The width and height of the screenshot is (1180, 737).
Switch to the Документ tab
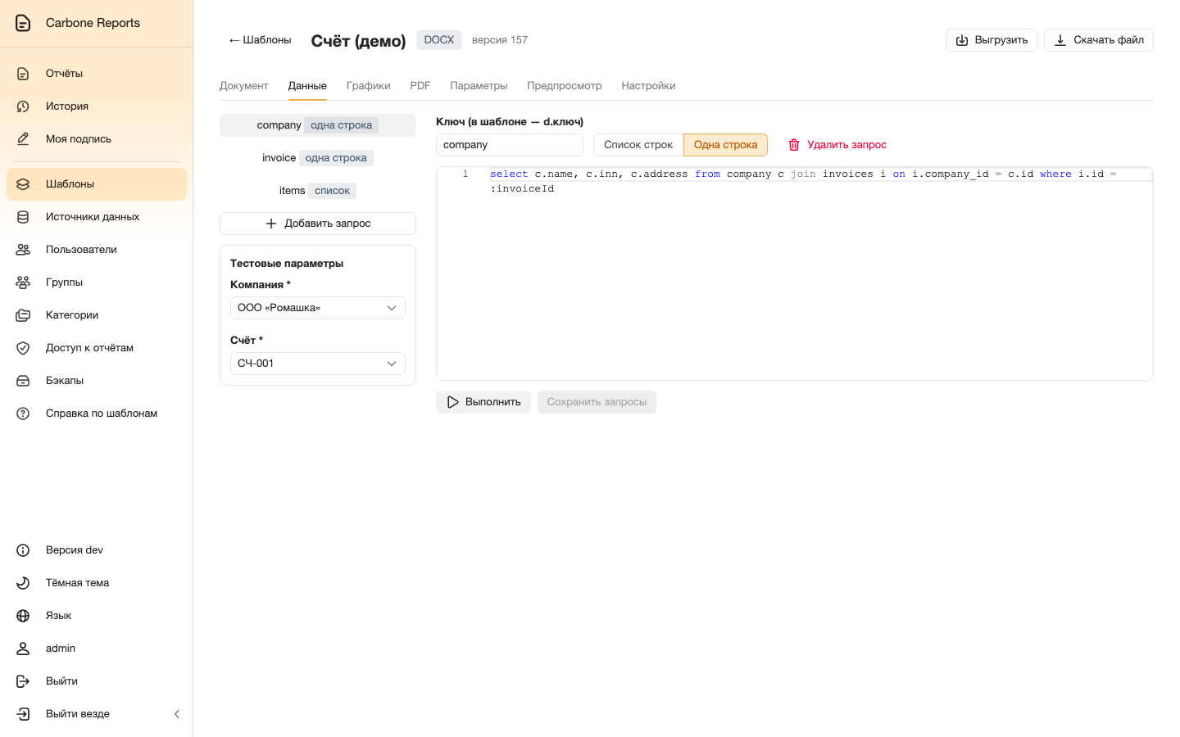[244, 86]
